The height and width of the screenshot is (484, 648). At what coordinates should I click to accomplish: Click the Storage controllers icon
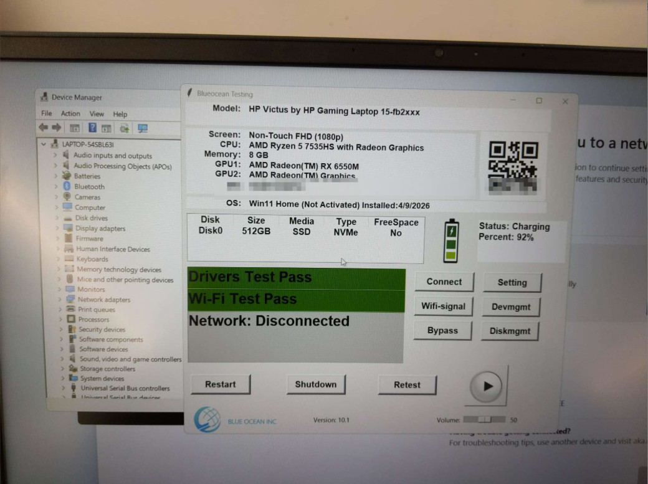[x=73, y=368]
